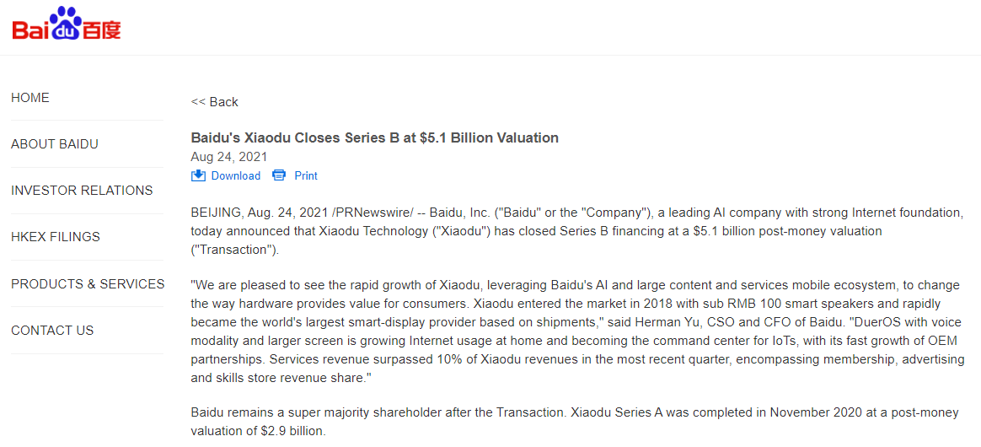Go back via the << Back link
The height and width of the screenshot is (447, 981).
pos(215,102)
